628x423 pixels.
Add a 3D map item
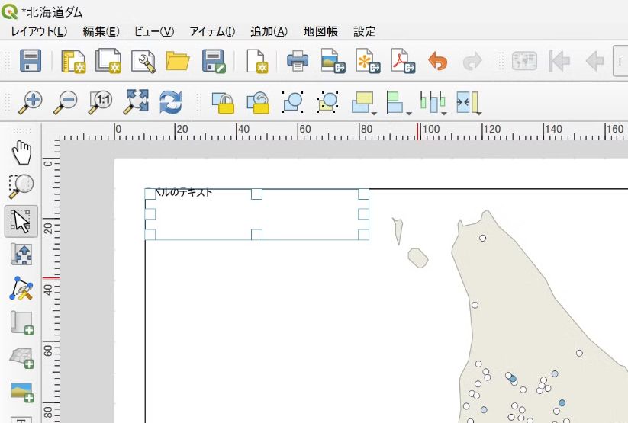(22, 357)
